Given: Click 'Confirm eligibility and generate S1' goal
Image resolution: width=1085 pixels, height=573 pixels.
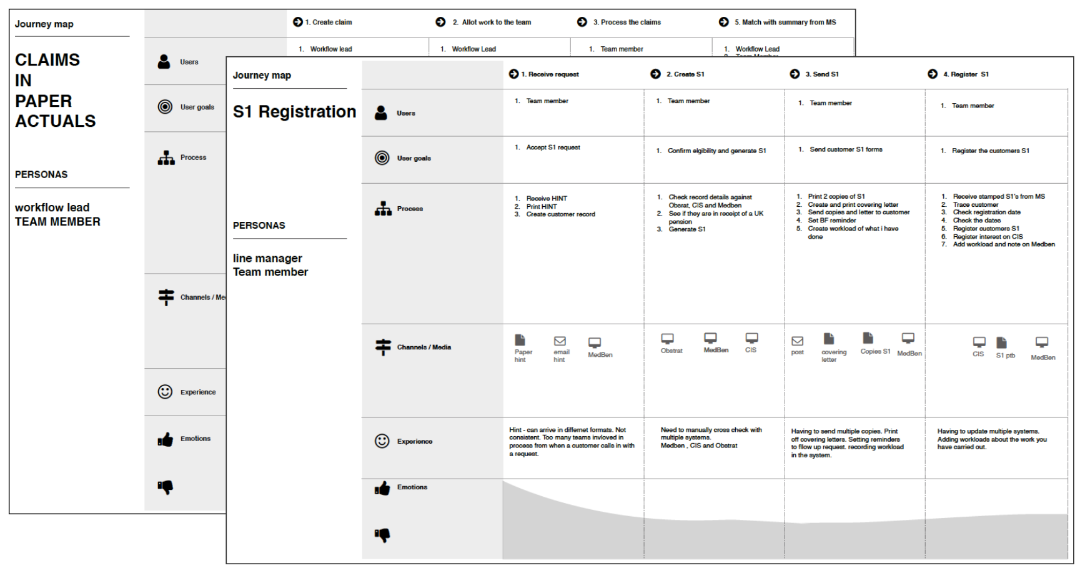Looking at the screenshot, I should pos(716,151).
